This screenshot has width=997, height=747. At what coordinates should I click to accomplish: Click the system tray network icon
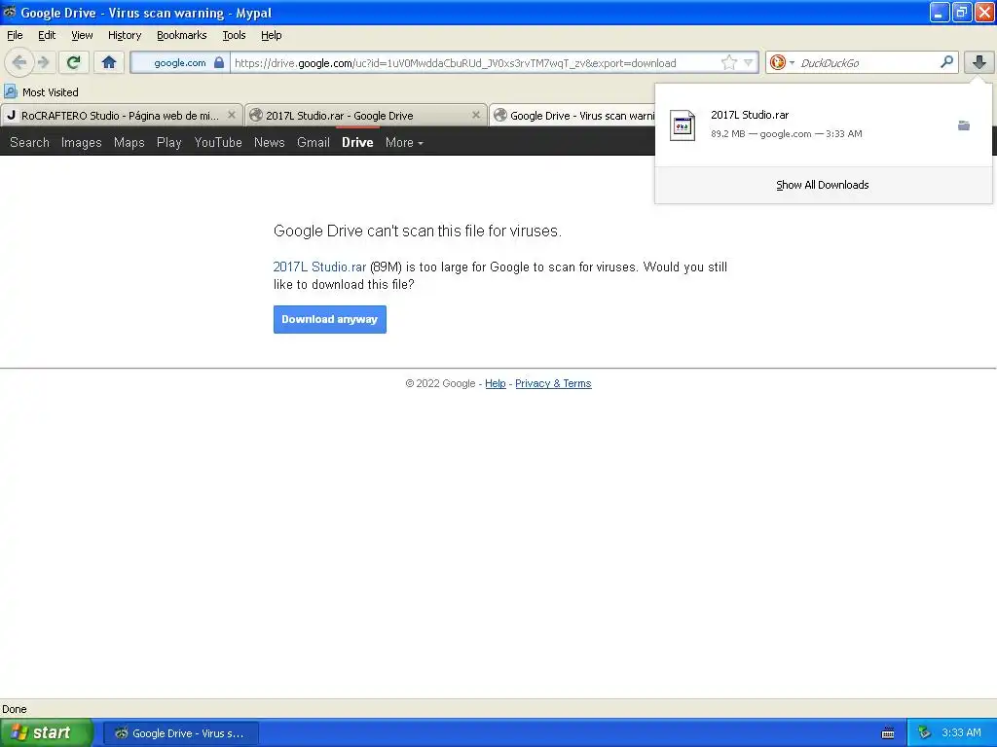(925, 733)
